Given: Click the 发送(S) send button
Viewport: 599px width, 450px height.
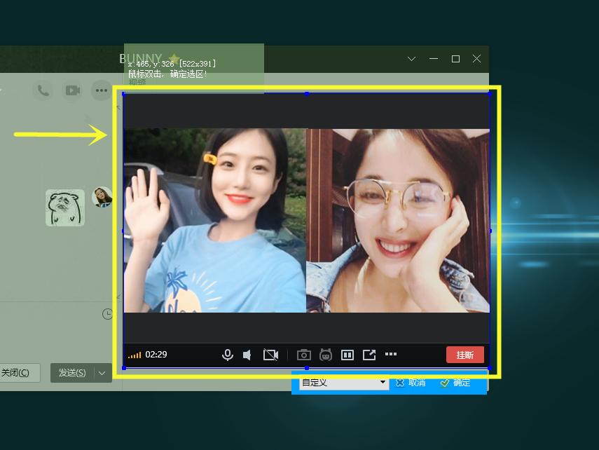Looking at the screenshot, I should click(x=71, y=373).
